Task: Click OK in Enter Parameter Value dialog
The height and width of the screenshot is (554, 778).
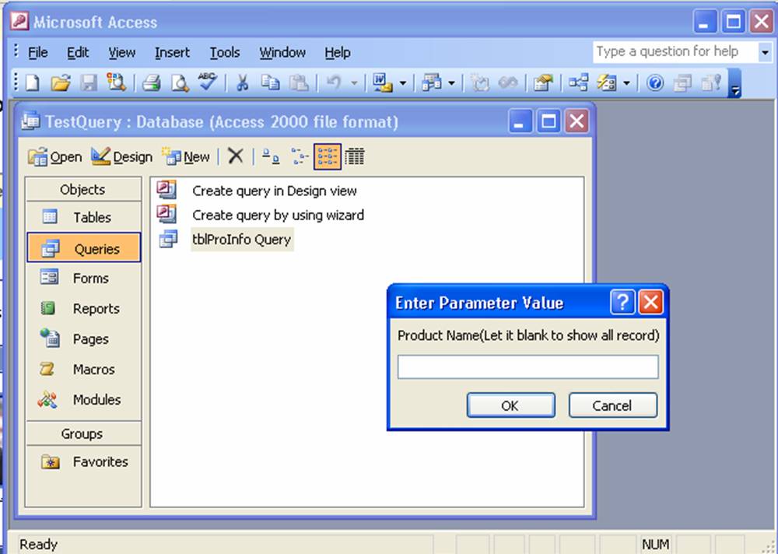Action: coord(510,405)
